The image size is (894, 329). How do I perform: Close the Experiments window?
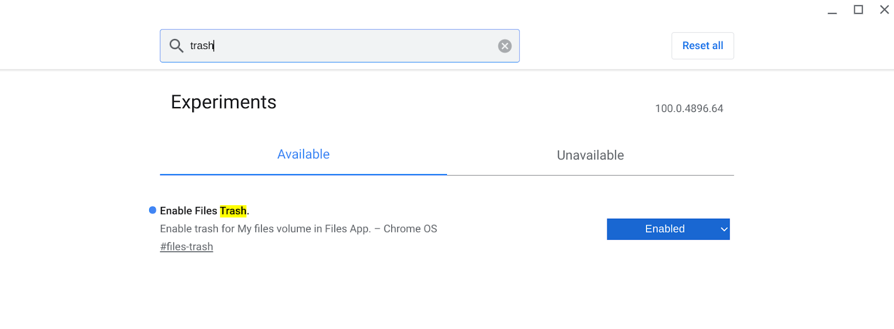884,9
